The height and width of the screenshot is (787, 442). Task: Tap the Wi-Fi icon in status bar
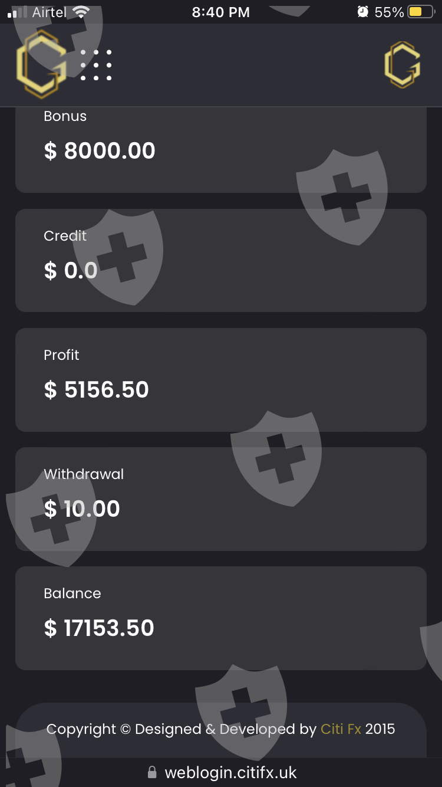[81, 12]
